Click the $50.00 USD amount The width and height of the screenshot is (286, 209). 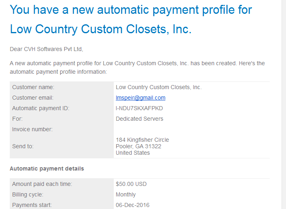(131, 184)
